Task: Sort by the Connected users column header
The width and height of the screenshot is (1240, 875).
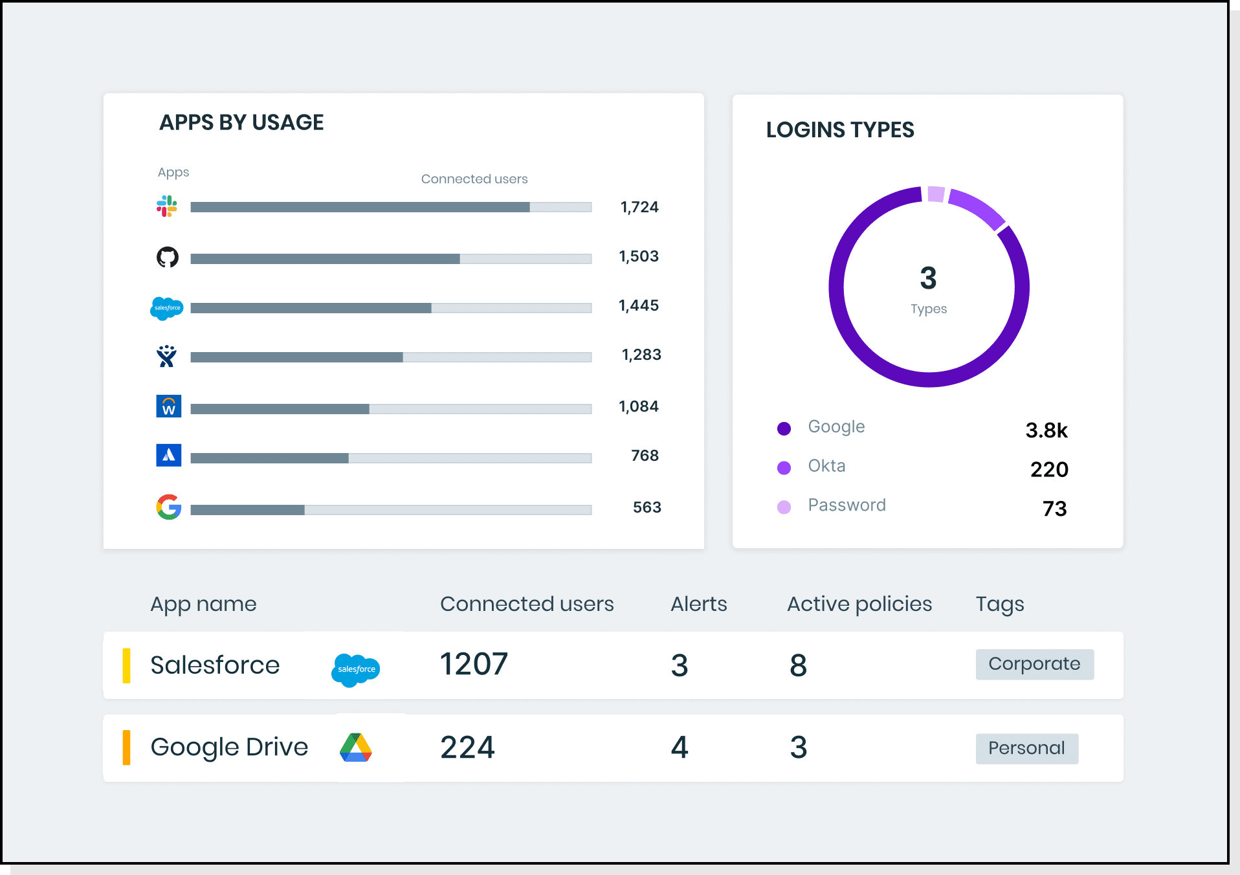Action: 527,604
